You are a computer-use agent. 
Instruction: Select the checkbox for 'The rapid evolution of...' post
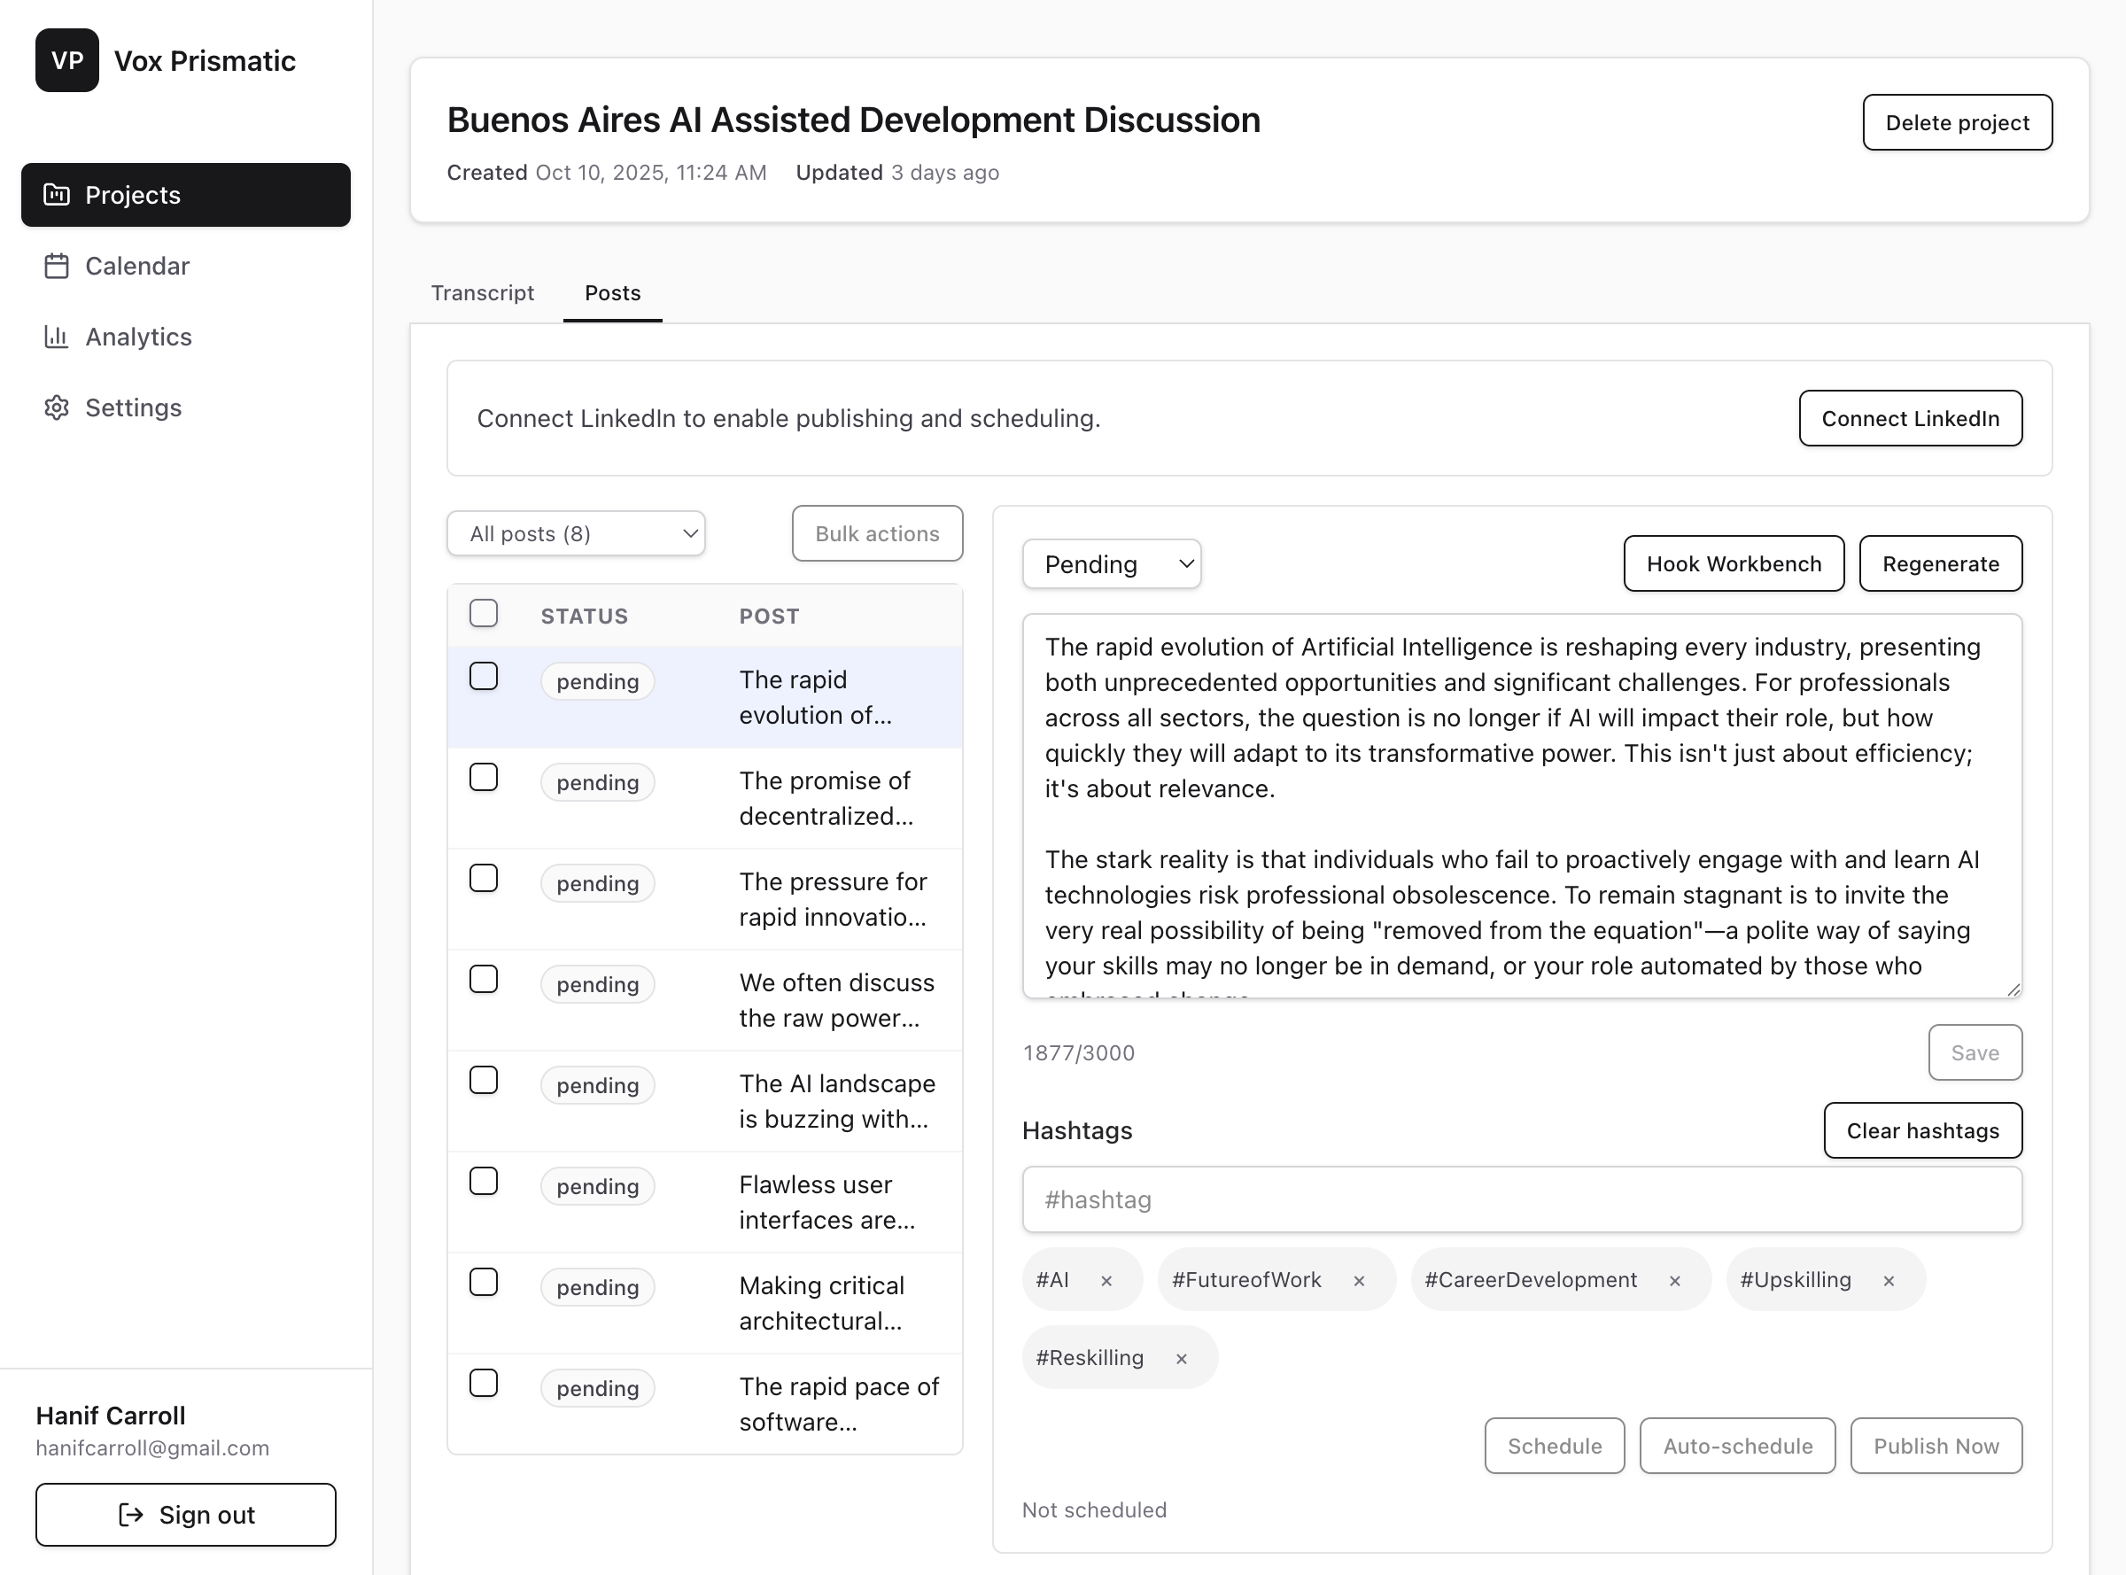pos(484,676)
